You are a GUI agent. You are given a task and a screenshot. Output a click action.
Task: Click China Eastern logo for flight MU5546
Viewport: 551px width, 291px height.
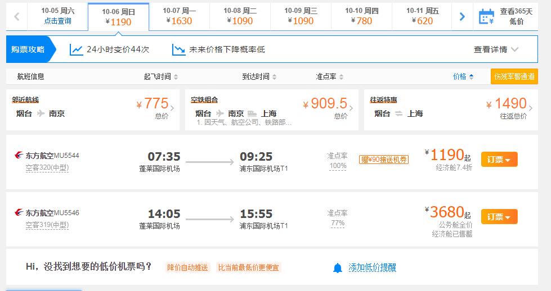coord(19,212)
